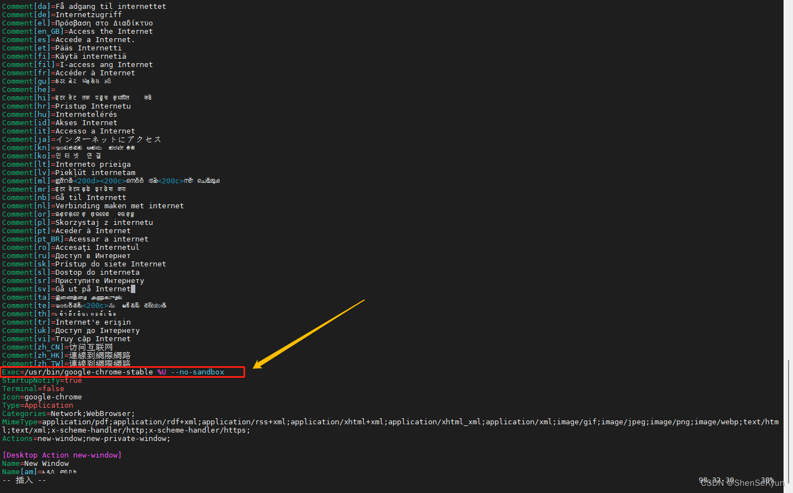
Task: Click Comment[et]=Pääs Internetti line
Action: coord(62,48)
